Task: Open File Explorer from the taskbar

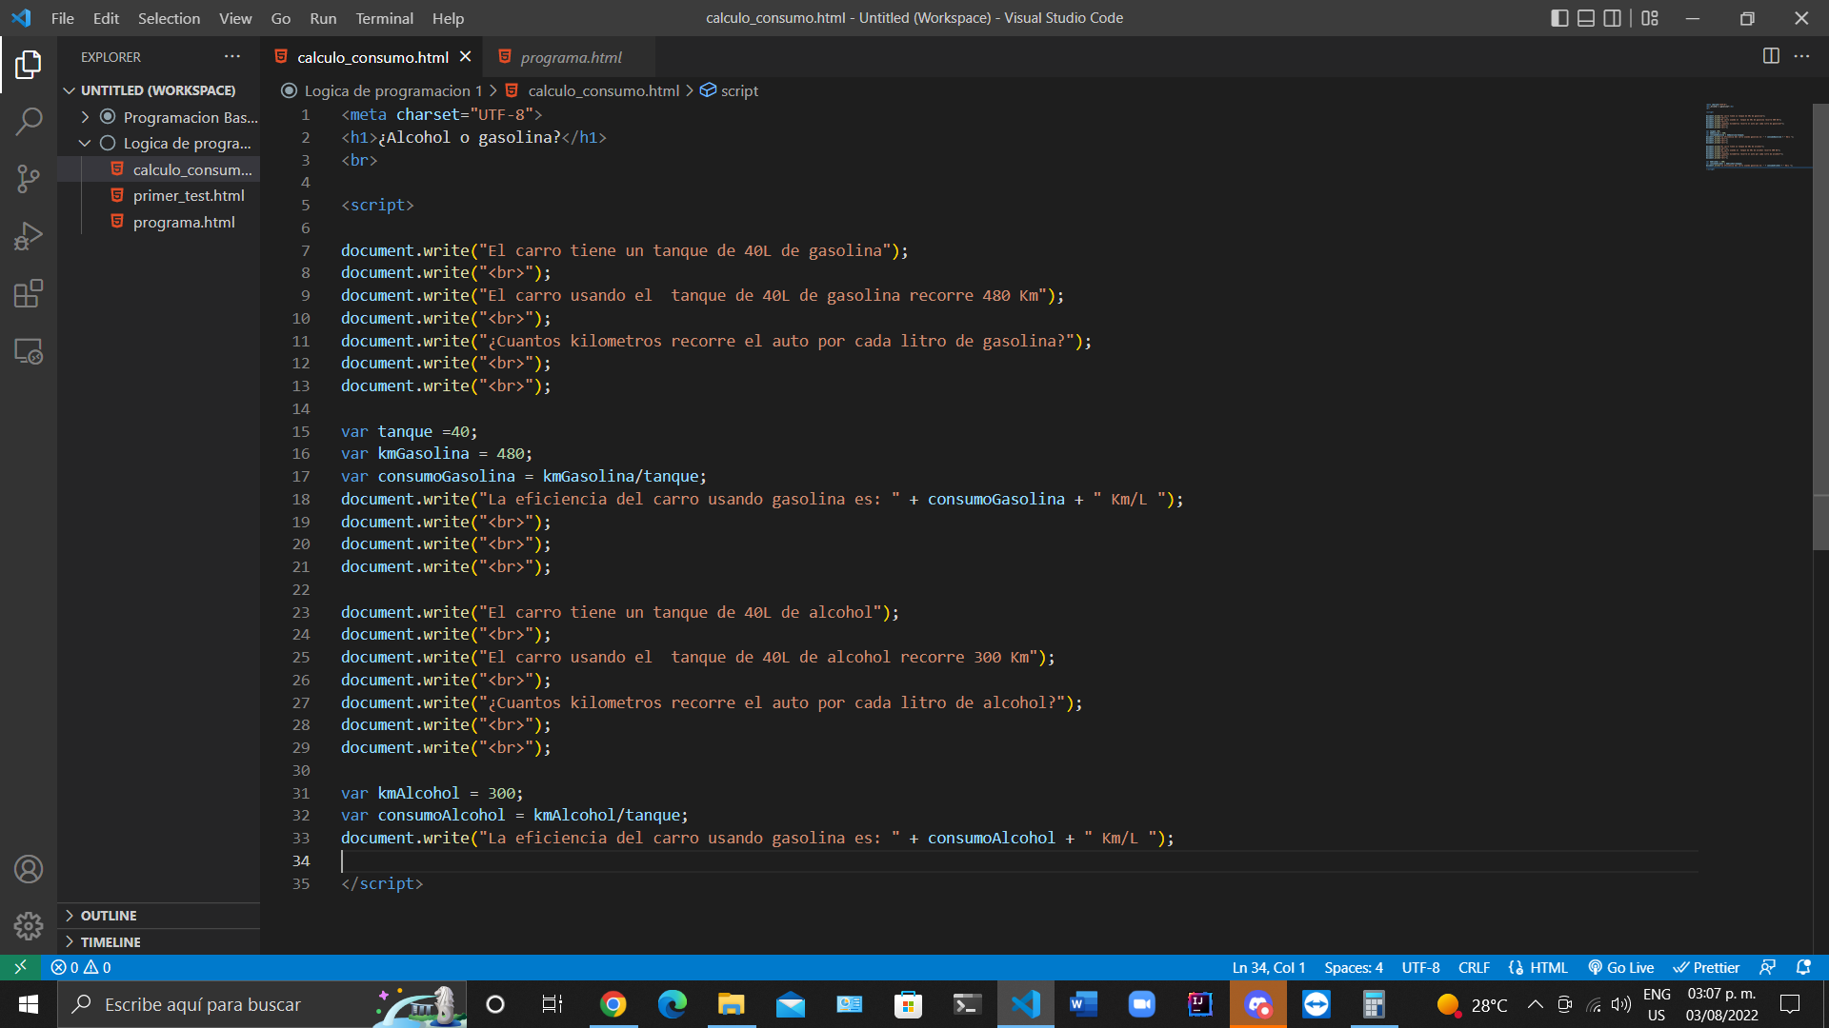Action: (731, 1004)
